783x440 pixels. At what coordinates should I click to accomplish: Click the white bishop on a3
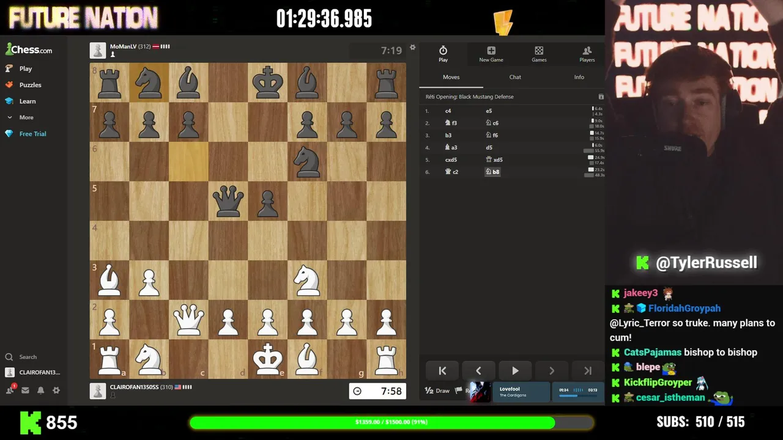(109, 280)
